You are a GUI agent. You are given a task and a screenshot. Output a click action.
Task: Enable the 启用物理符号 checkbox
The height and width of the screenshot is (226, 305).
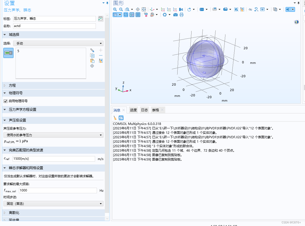[6, 101]
